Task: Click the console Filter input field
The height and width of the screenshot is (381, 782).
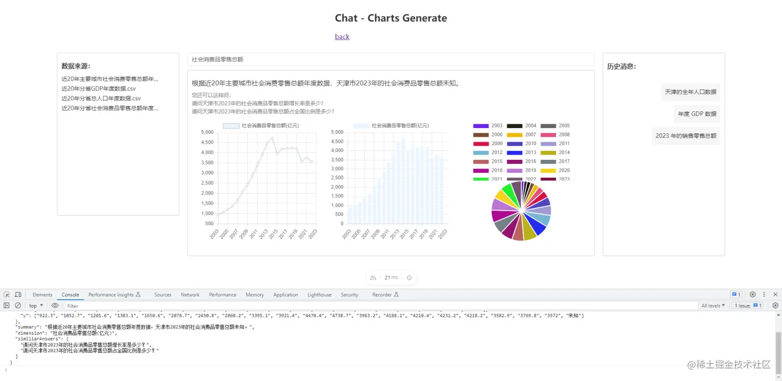Action: pos(104,306)
